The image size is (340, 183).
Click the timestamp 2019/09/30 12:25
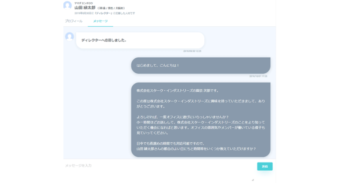click(192, 51)
